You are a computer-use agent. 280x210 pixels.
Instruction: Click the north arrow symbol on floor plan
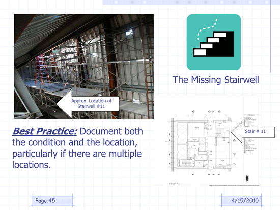[247, 178]
